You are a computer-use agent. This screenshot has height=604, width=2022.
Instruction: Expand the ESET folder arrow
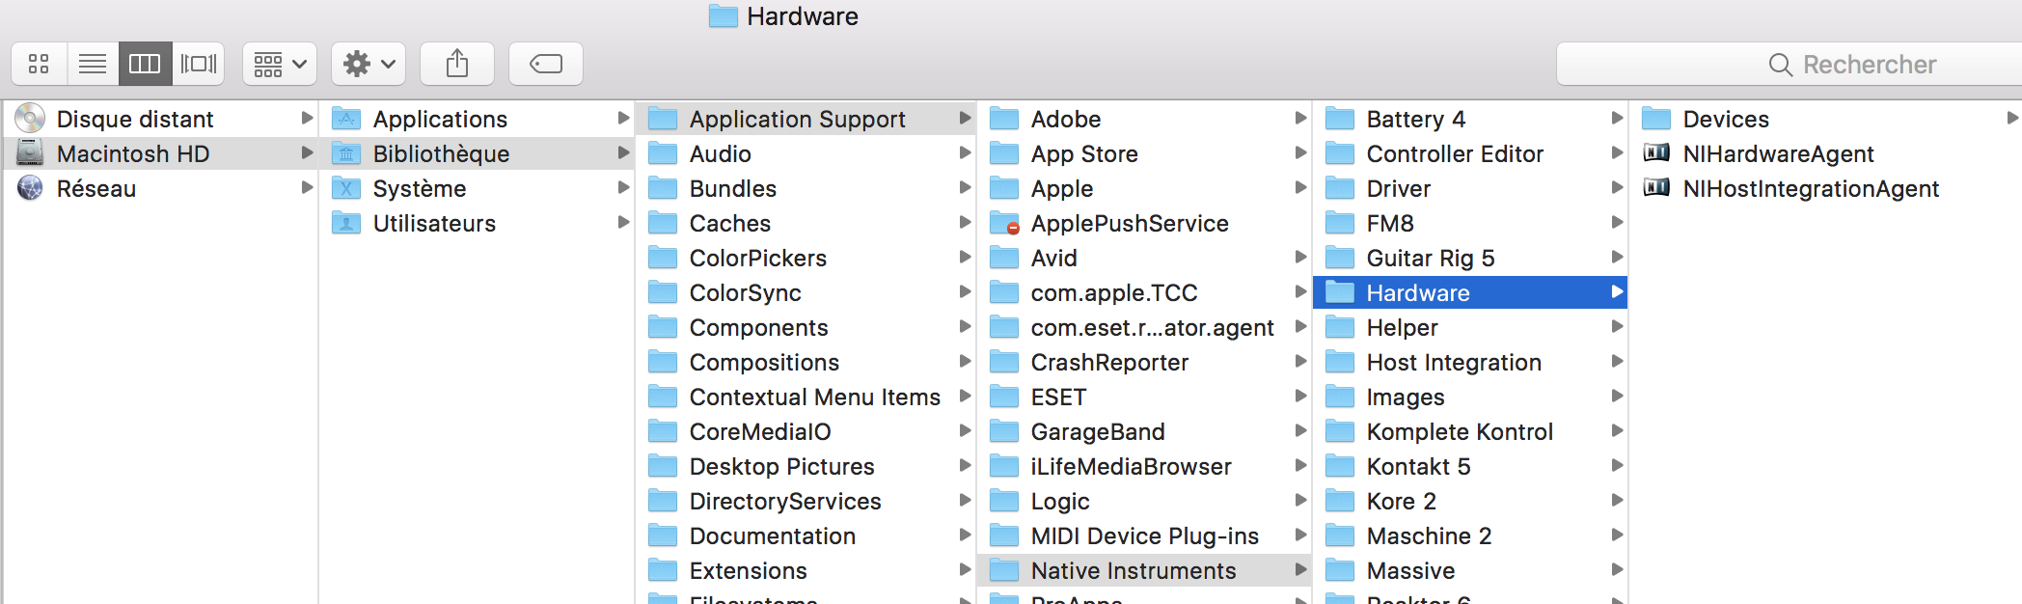coord(1299,396)
